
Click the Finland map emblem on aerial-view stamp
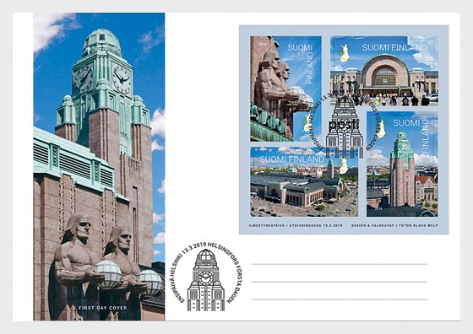pos(344,166)
